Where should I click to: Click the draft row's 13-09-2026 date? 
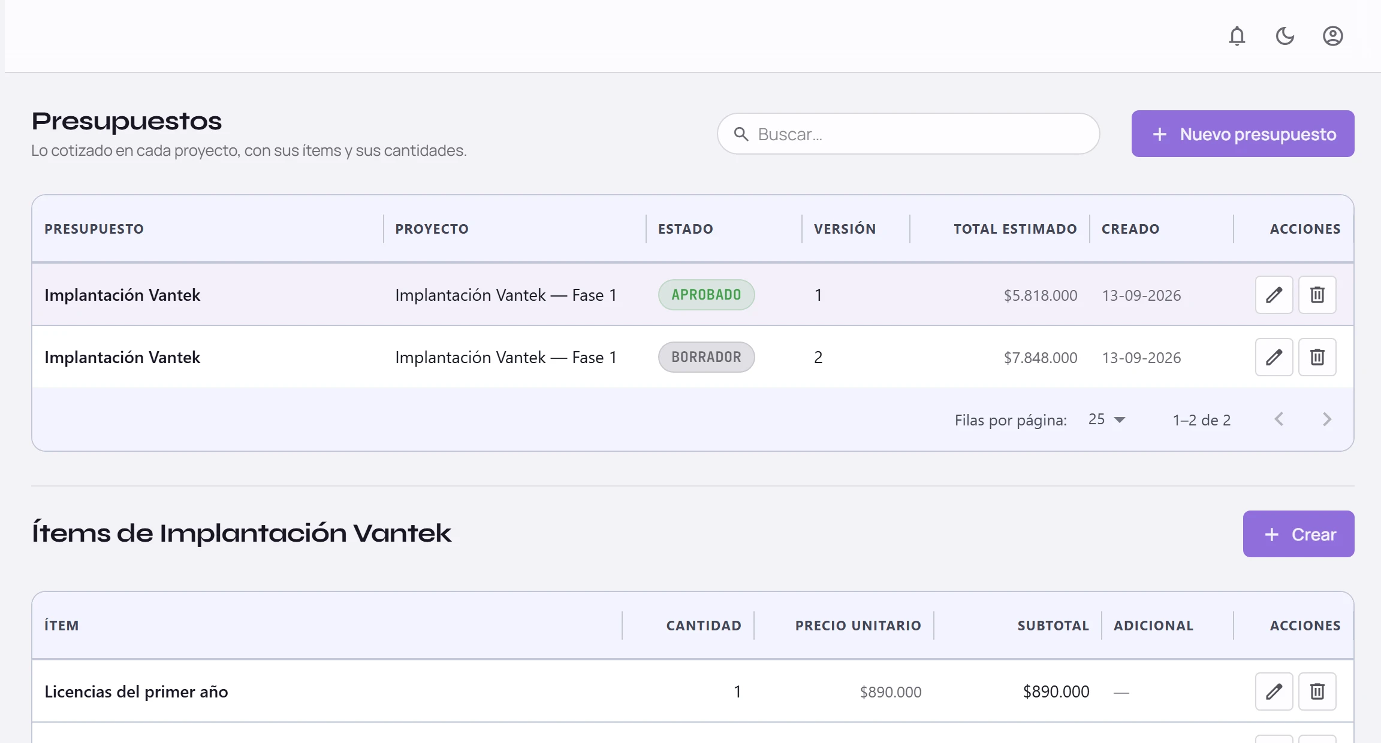[1141, 358]
